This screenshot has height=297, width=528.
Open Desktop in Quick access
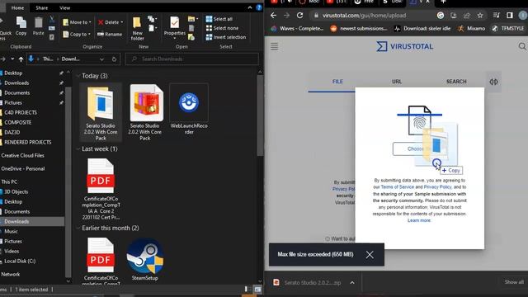13,73
